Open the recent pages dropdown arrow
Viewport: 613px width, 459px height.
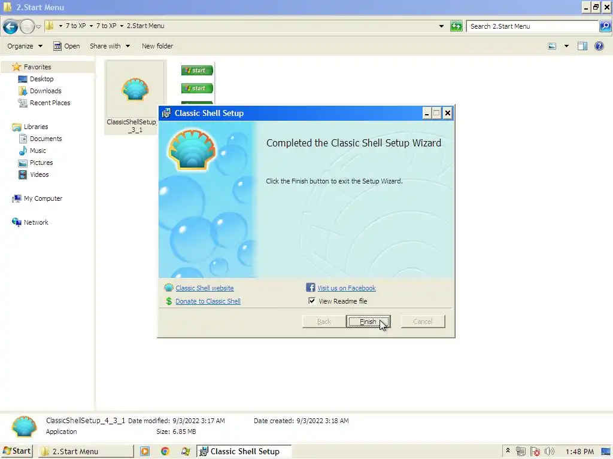(x=38, y=26)
